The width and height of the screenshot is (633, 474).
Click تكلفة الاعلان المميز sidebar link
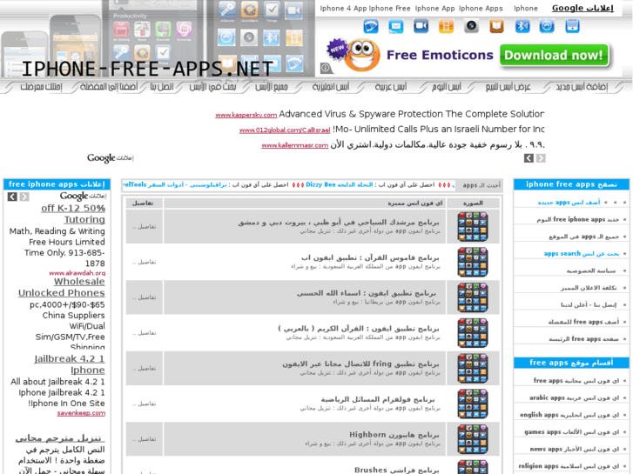click(x=589, y=288)
